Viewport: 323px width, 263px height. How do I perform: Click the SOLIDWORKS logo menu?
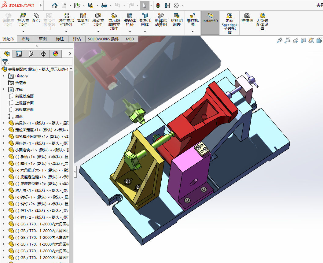[x=18, y=6]
